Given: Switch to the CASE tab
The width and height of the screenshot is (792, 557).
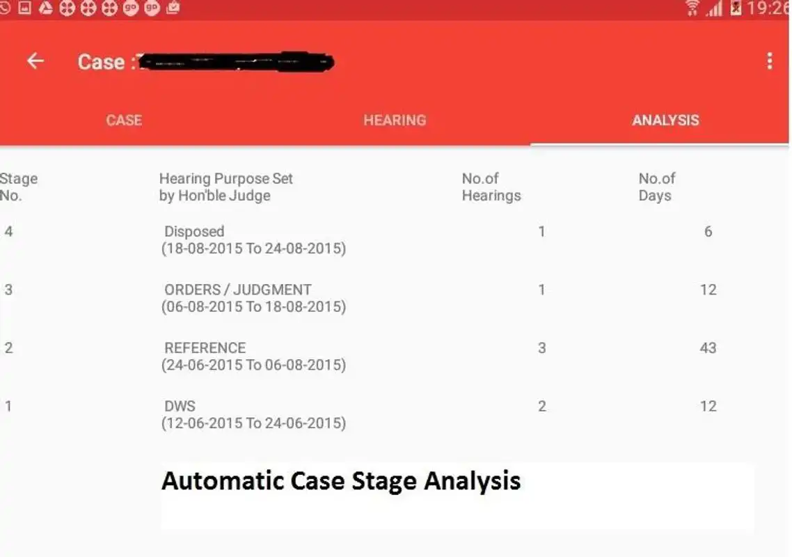Looking at the screenshot, I should pyautogui.click(x=124, y=120).
